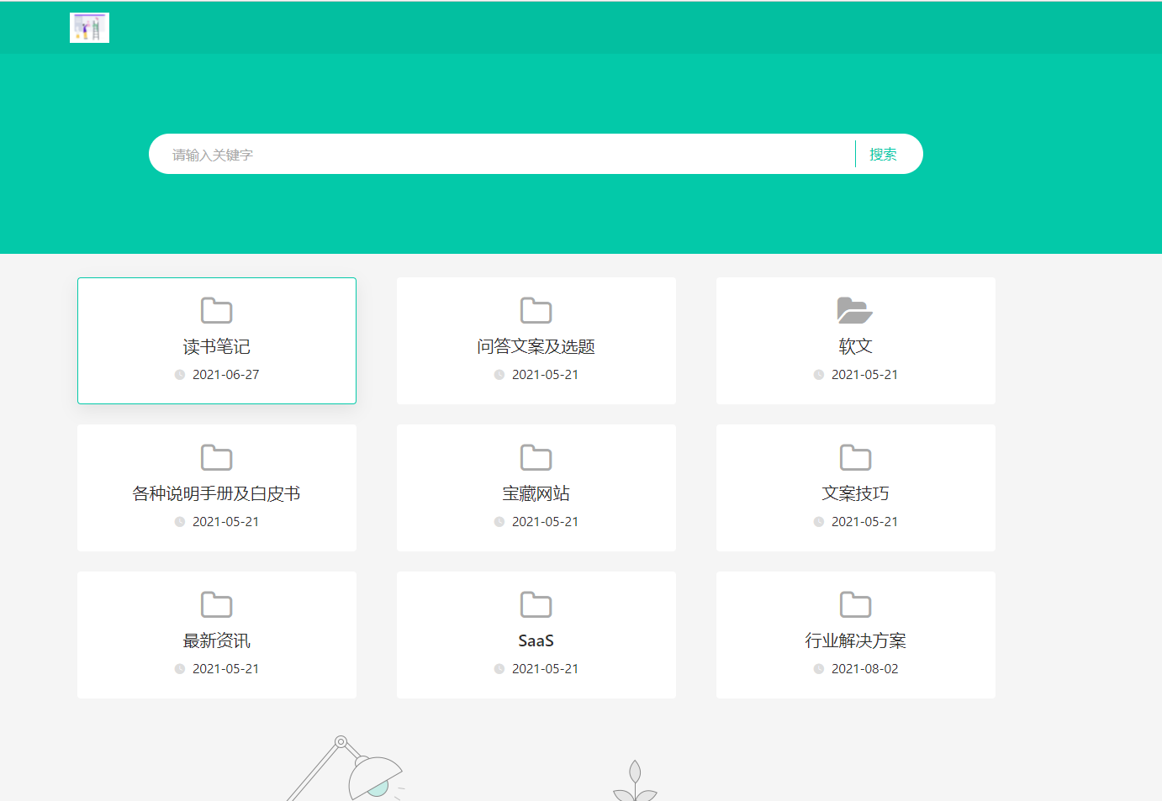Viewport: 1162px width, 801px height.
Task: Click the clock icon beside 2021-08-02
Action: (x=818, y=669)
